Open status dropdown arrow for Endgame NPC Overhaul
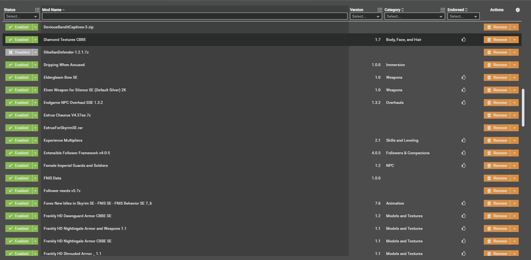This screenshot has height=260, width=531. click(x=36, y=103)
